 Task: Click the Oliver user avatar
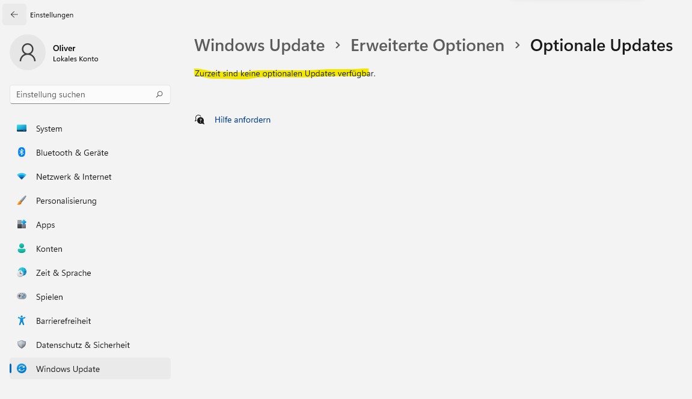(28, 52)
